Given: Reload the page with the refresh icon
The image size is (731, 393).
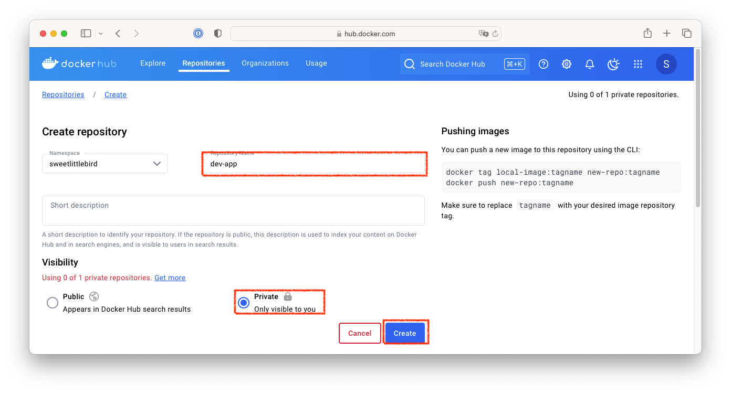Looking at the screenshot, I should pyautogui.click(x=495, y=34).
